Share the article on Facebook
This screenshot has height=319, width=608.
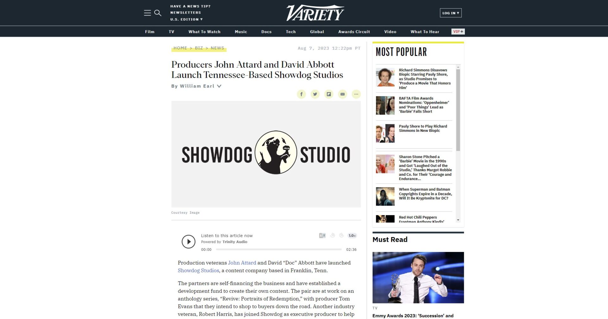coord(301,94)
